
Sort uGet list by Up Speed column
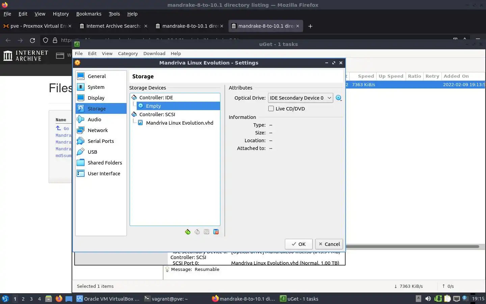(x=391, y=76)
